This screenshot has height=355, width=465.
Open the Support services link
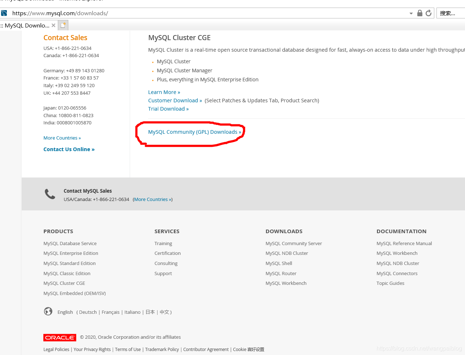pyautogui.click(x=163, y=274)
